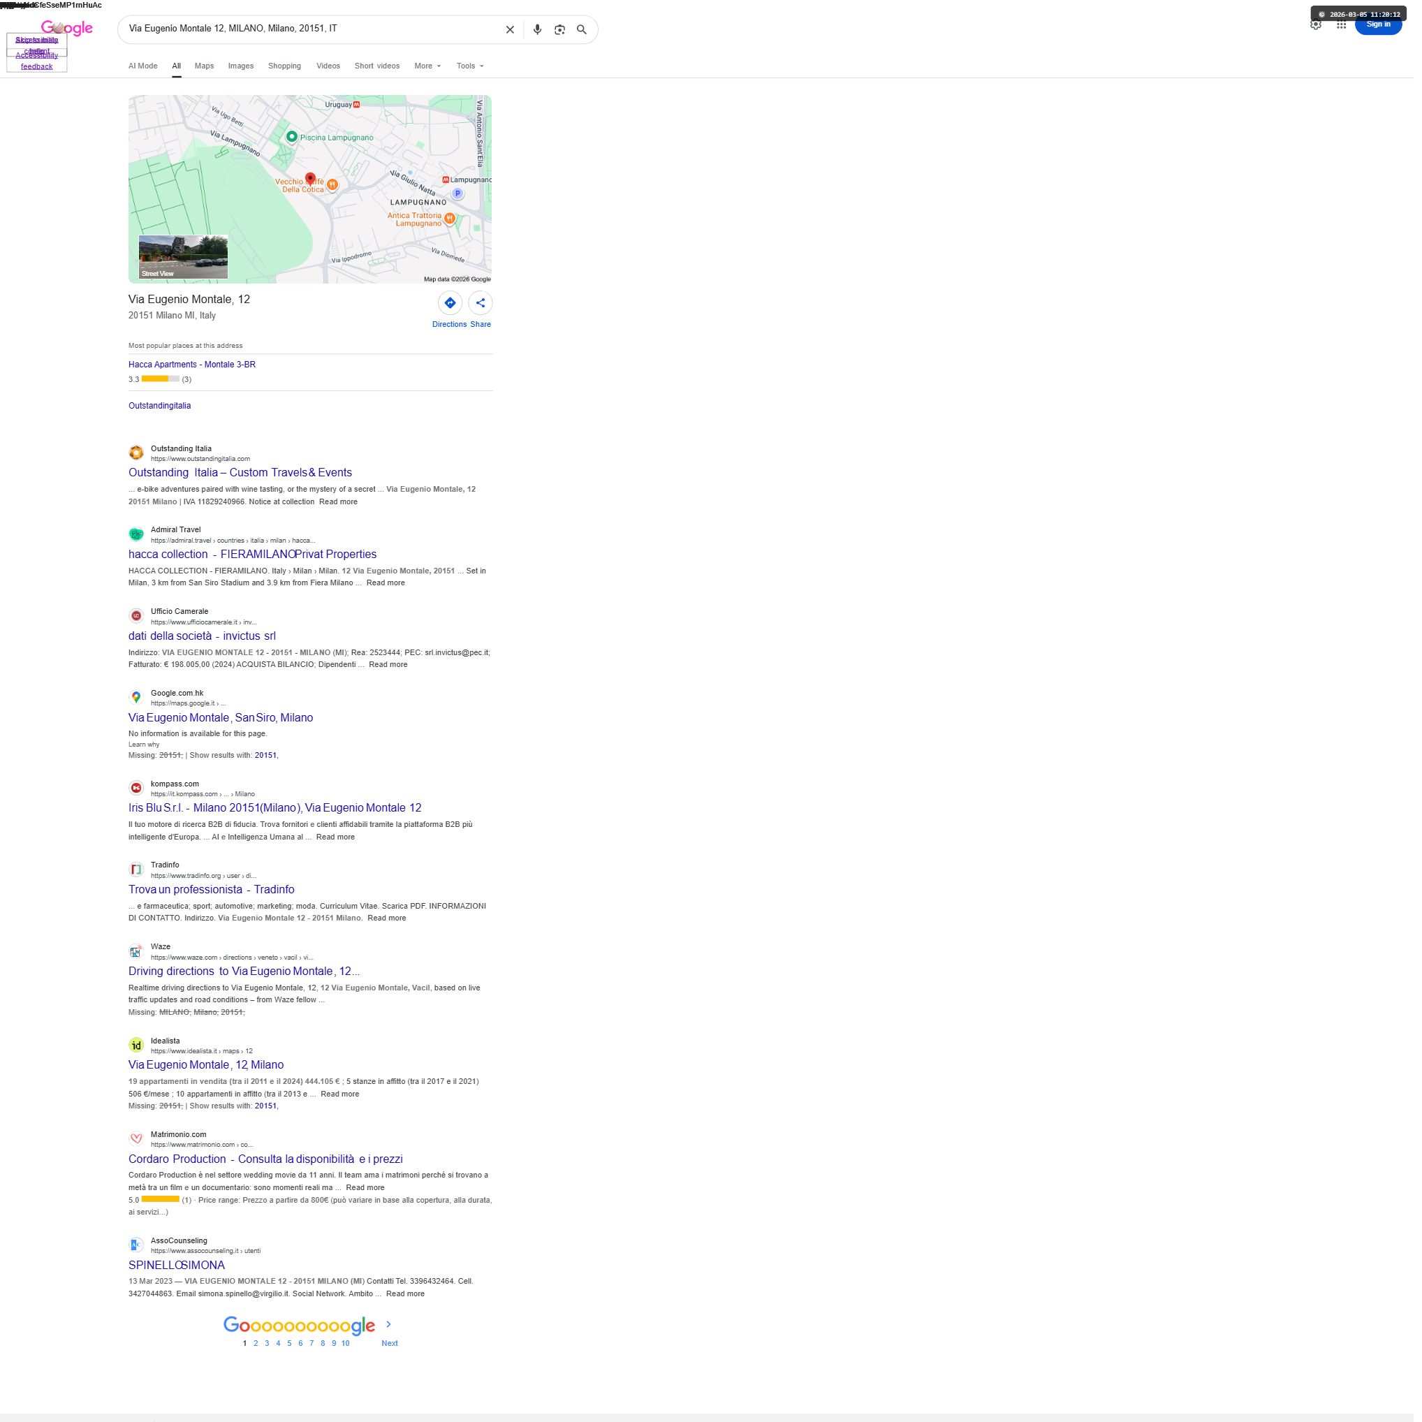Click the Google Maps favicon of Google.com.hk result
The height and width of the screenshot is (1422, 1422).
click(x=137, y=701)
